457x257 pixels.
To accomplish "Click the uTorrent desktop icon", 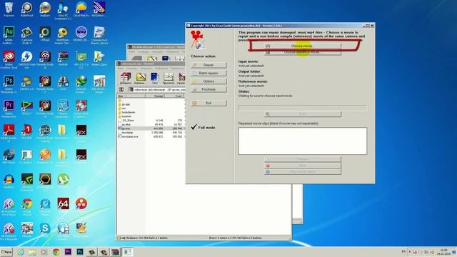I will coord(63,181).
